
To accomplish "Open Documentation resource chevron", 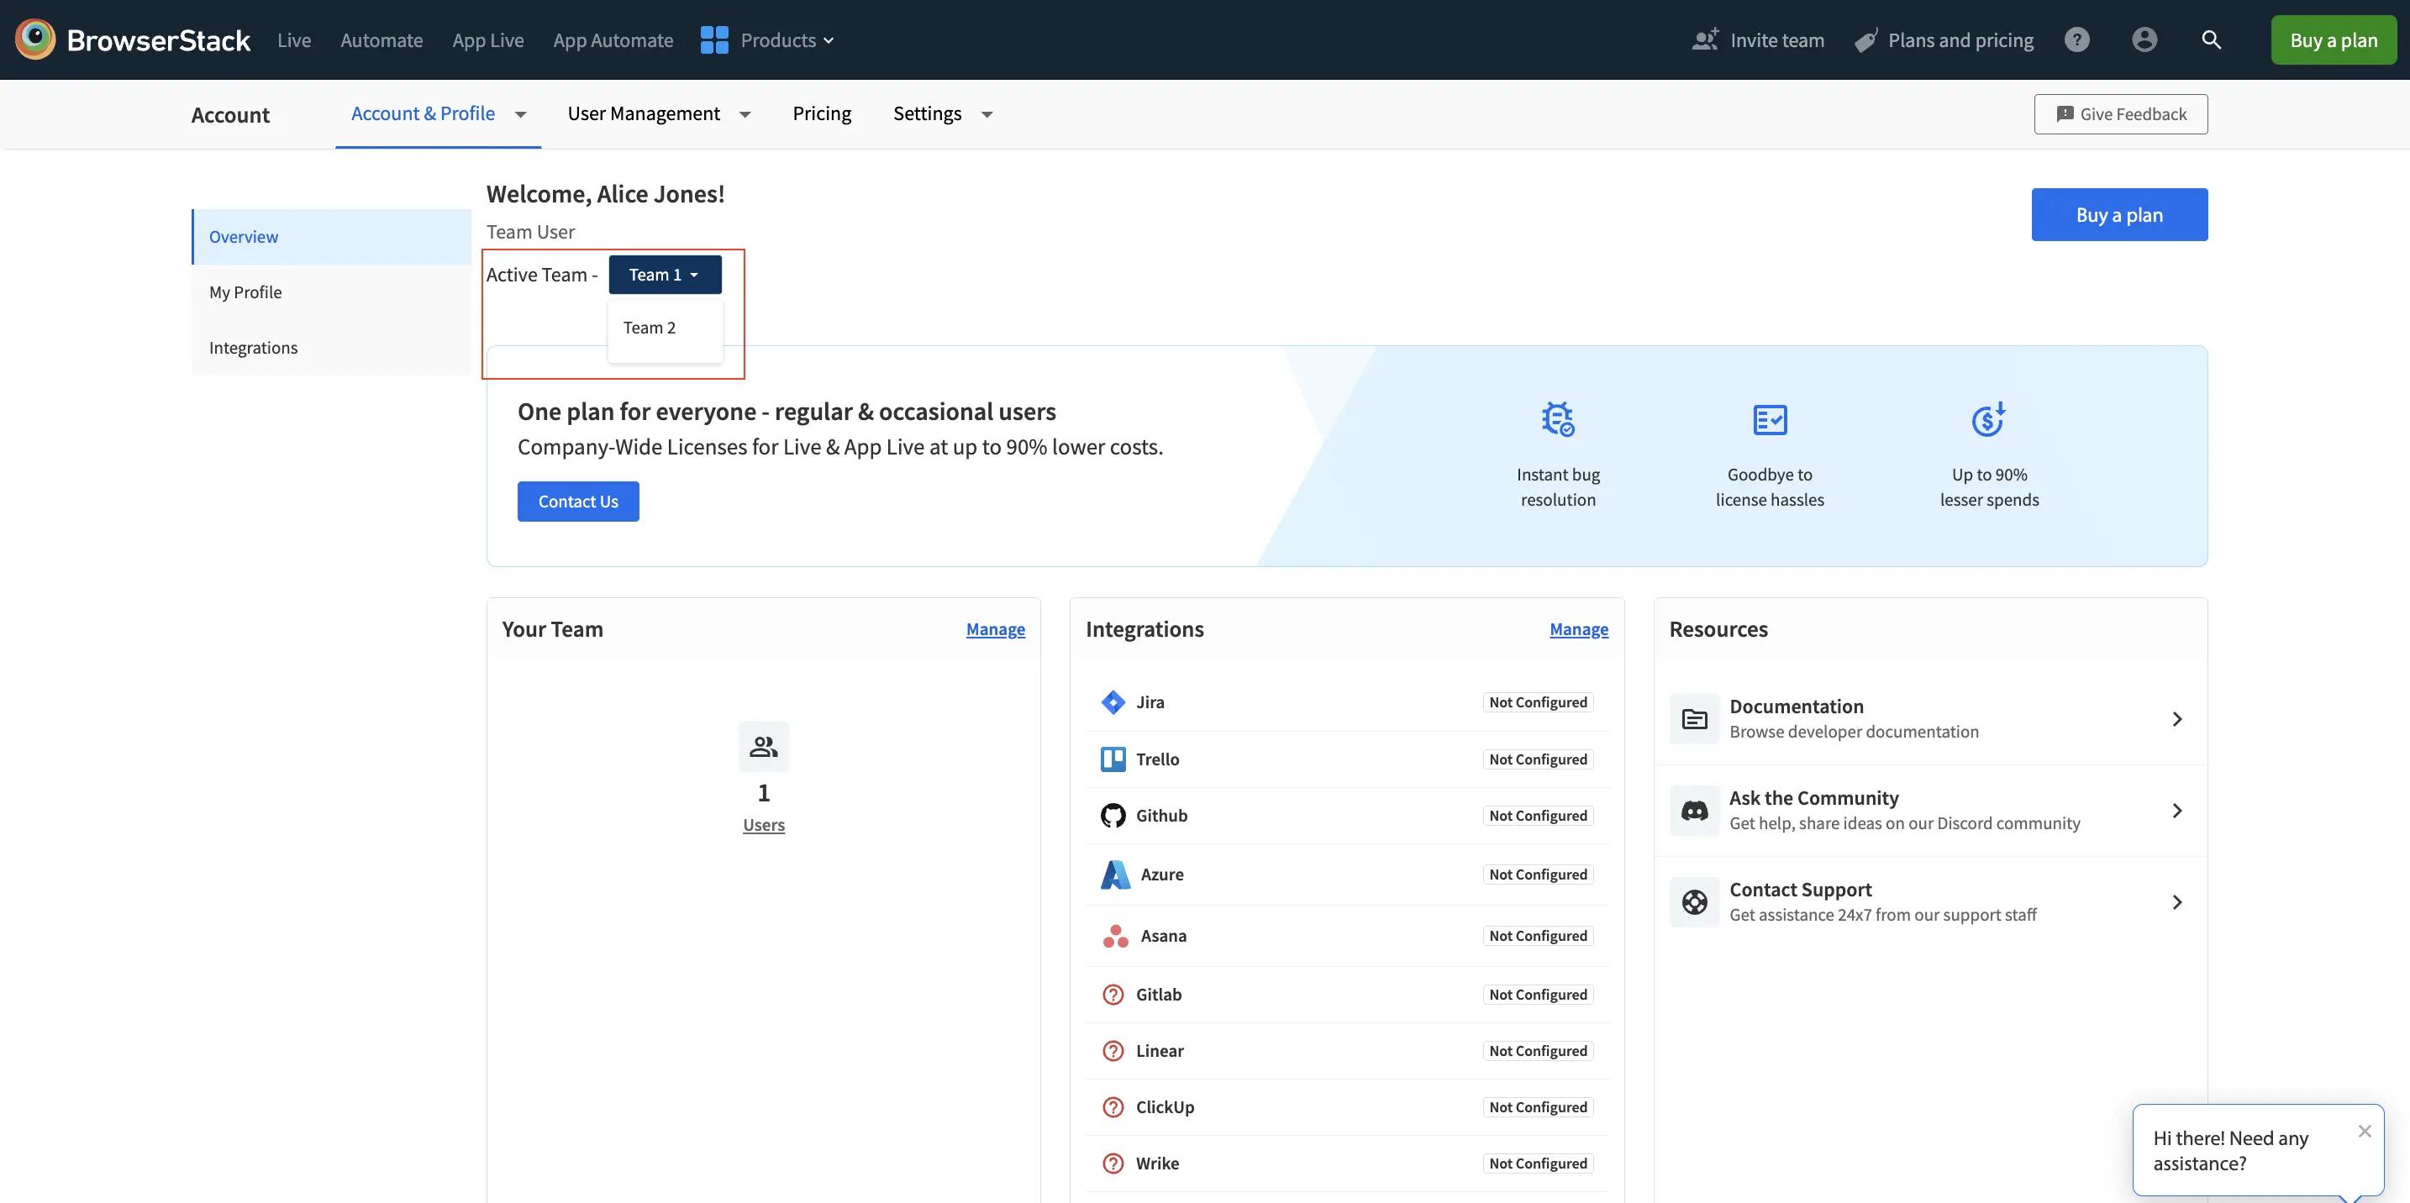I will point(2176,718).
